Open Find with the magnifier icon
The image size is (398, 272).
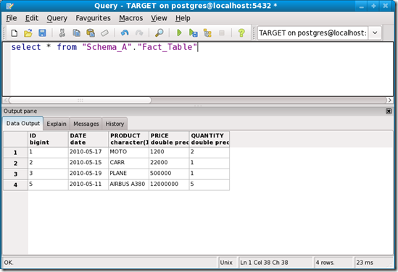coord(159,33)
